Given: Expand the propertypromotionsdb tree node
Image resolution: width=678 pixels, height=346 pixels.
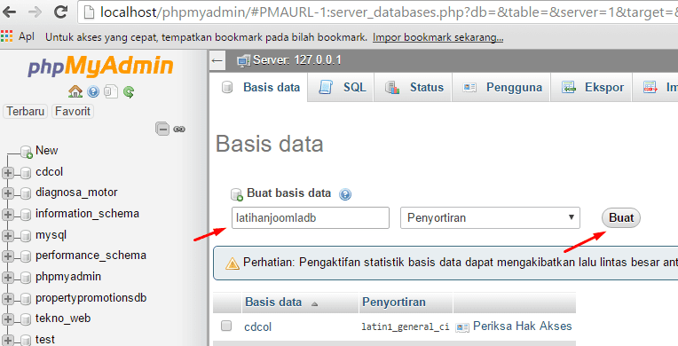Looking at the screenshot, I should [7, 298].
